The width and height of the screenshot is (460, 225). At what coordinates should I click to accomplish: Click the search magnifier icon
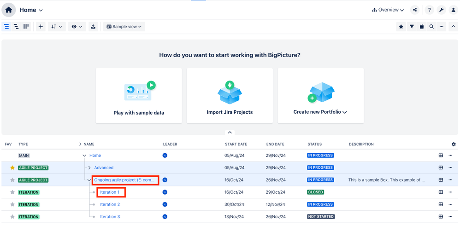431,27
